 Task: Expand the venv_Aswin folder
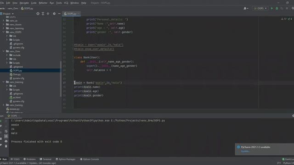(3, 24)
